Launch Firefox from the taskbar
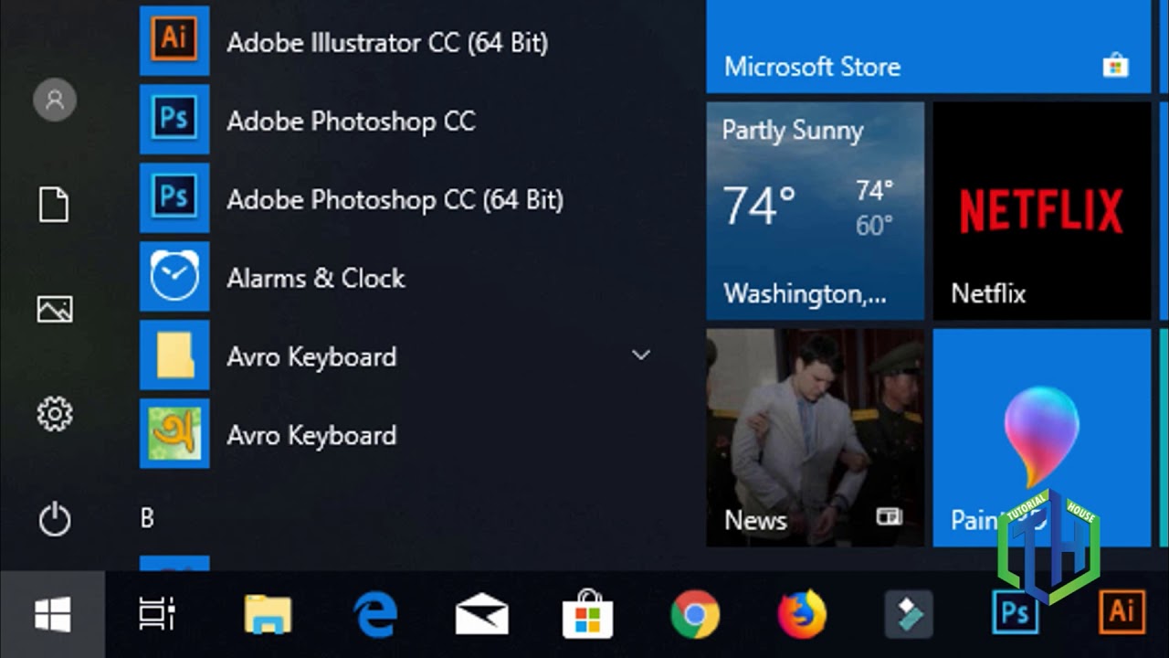Viewport: 1169px width, 658px height. click(802, 614)
